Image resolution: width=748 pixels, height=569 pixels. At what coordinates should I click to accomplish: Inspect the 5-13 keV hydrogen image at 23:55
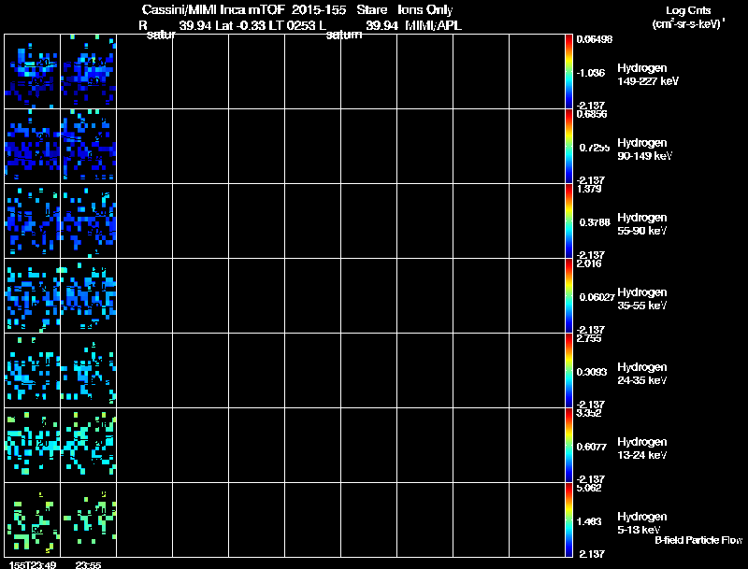pyautogui.click(x=88, y=519)
